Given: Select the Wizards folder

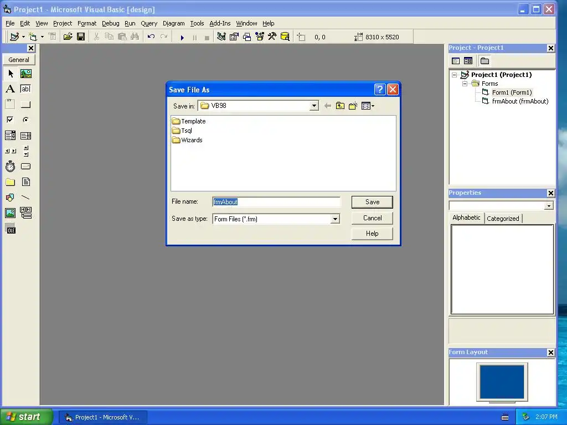Looking at the screenshot, I should click(187, 140).
